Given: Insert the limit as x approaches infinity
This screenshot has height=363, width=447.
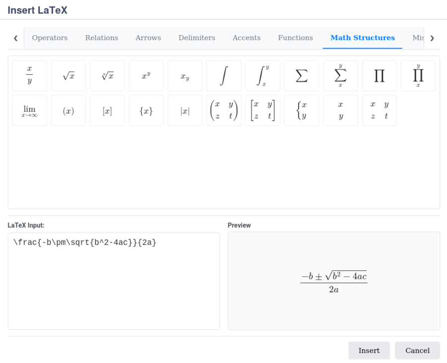Looking at the screenshot, I should pyautogui.click(x=29, y=110).
